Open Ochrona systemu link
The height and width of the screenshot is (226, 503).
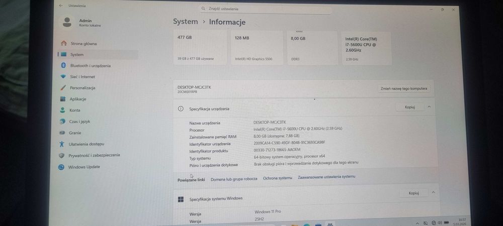coord(278,178)
